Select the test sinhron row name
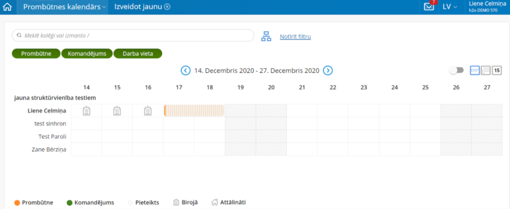This screenshot has height=209, width=510. pos(51,123)
